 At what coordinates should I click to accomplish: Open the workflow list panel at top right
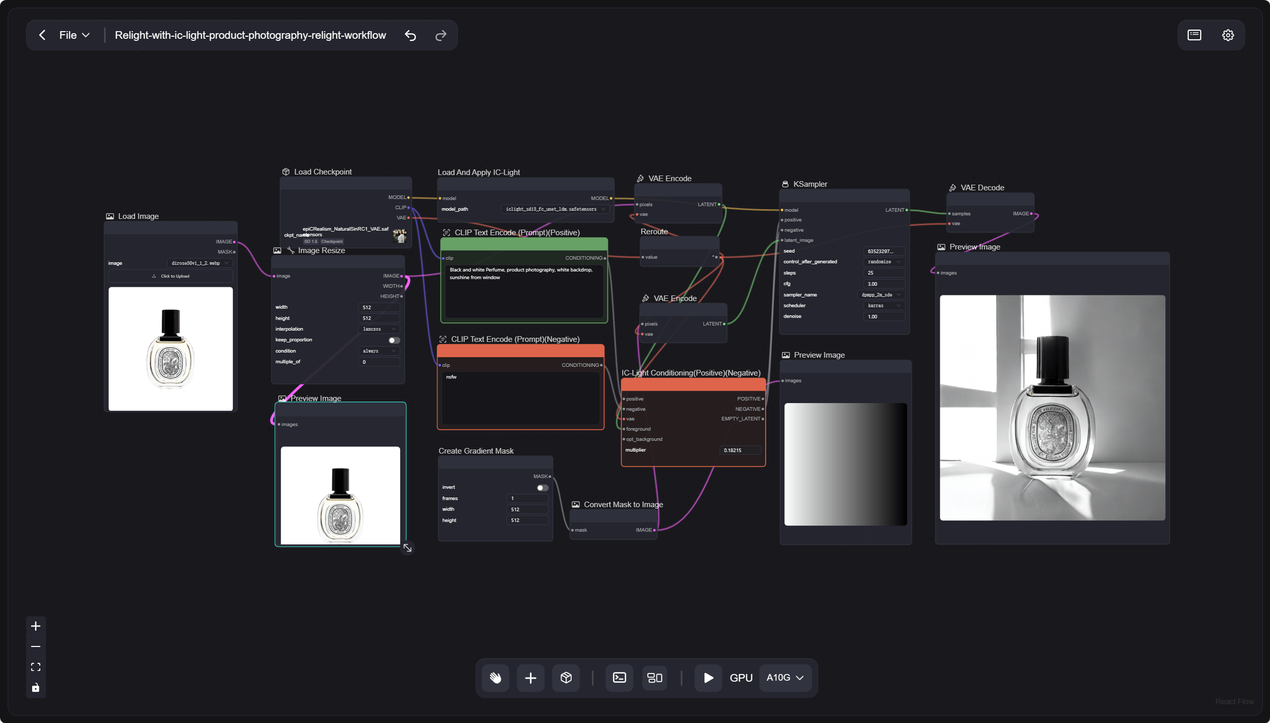[x=1194, y=35]
